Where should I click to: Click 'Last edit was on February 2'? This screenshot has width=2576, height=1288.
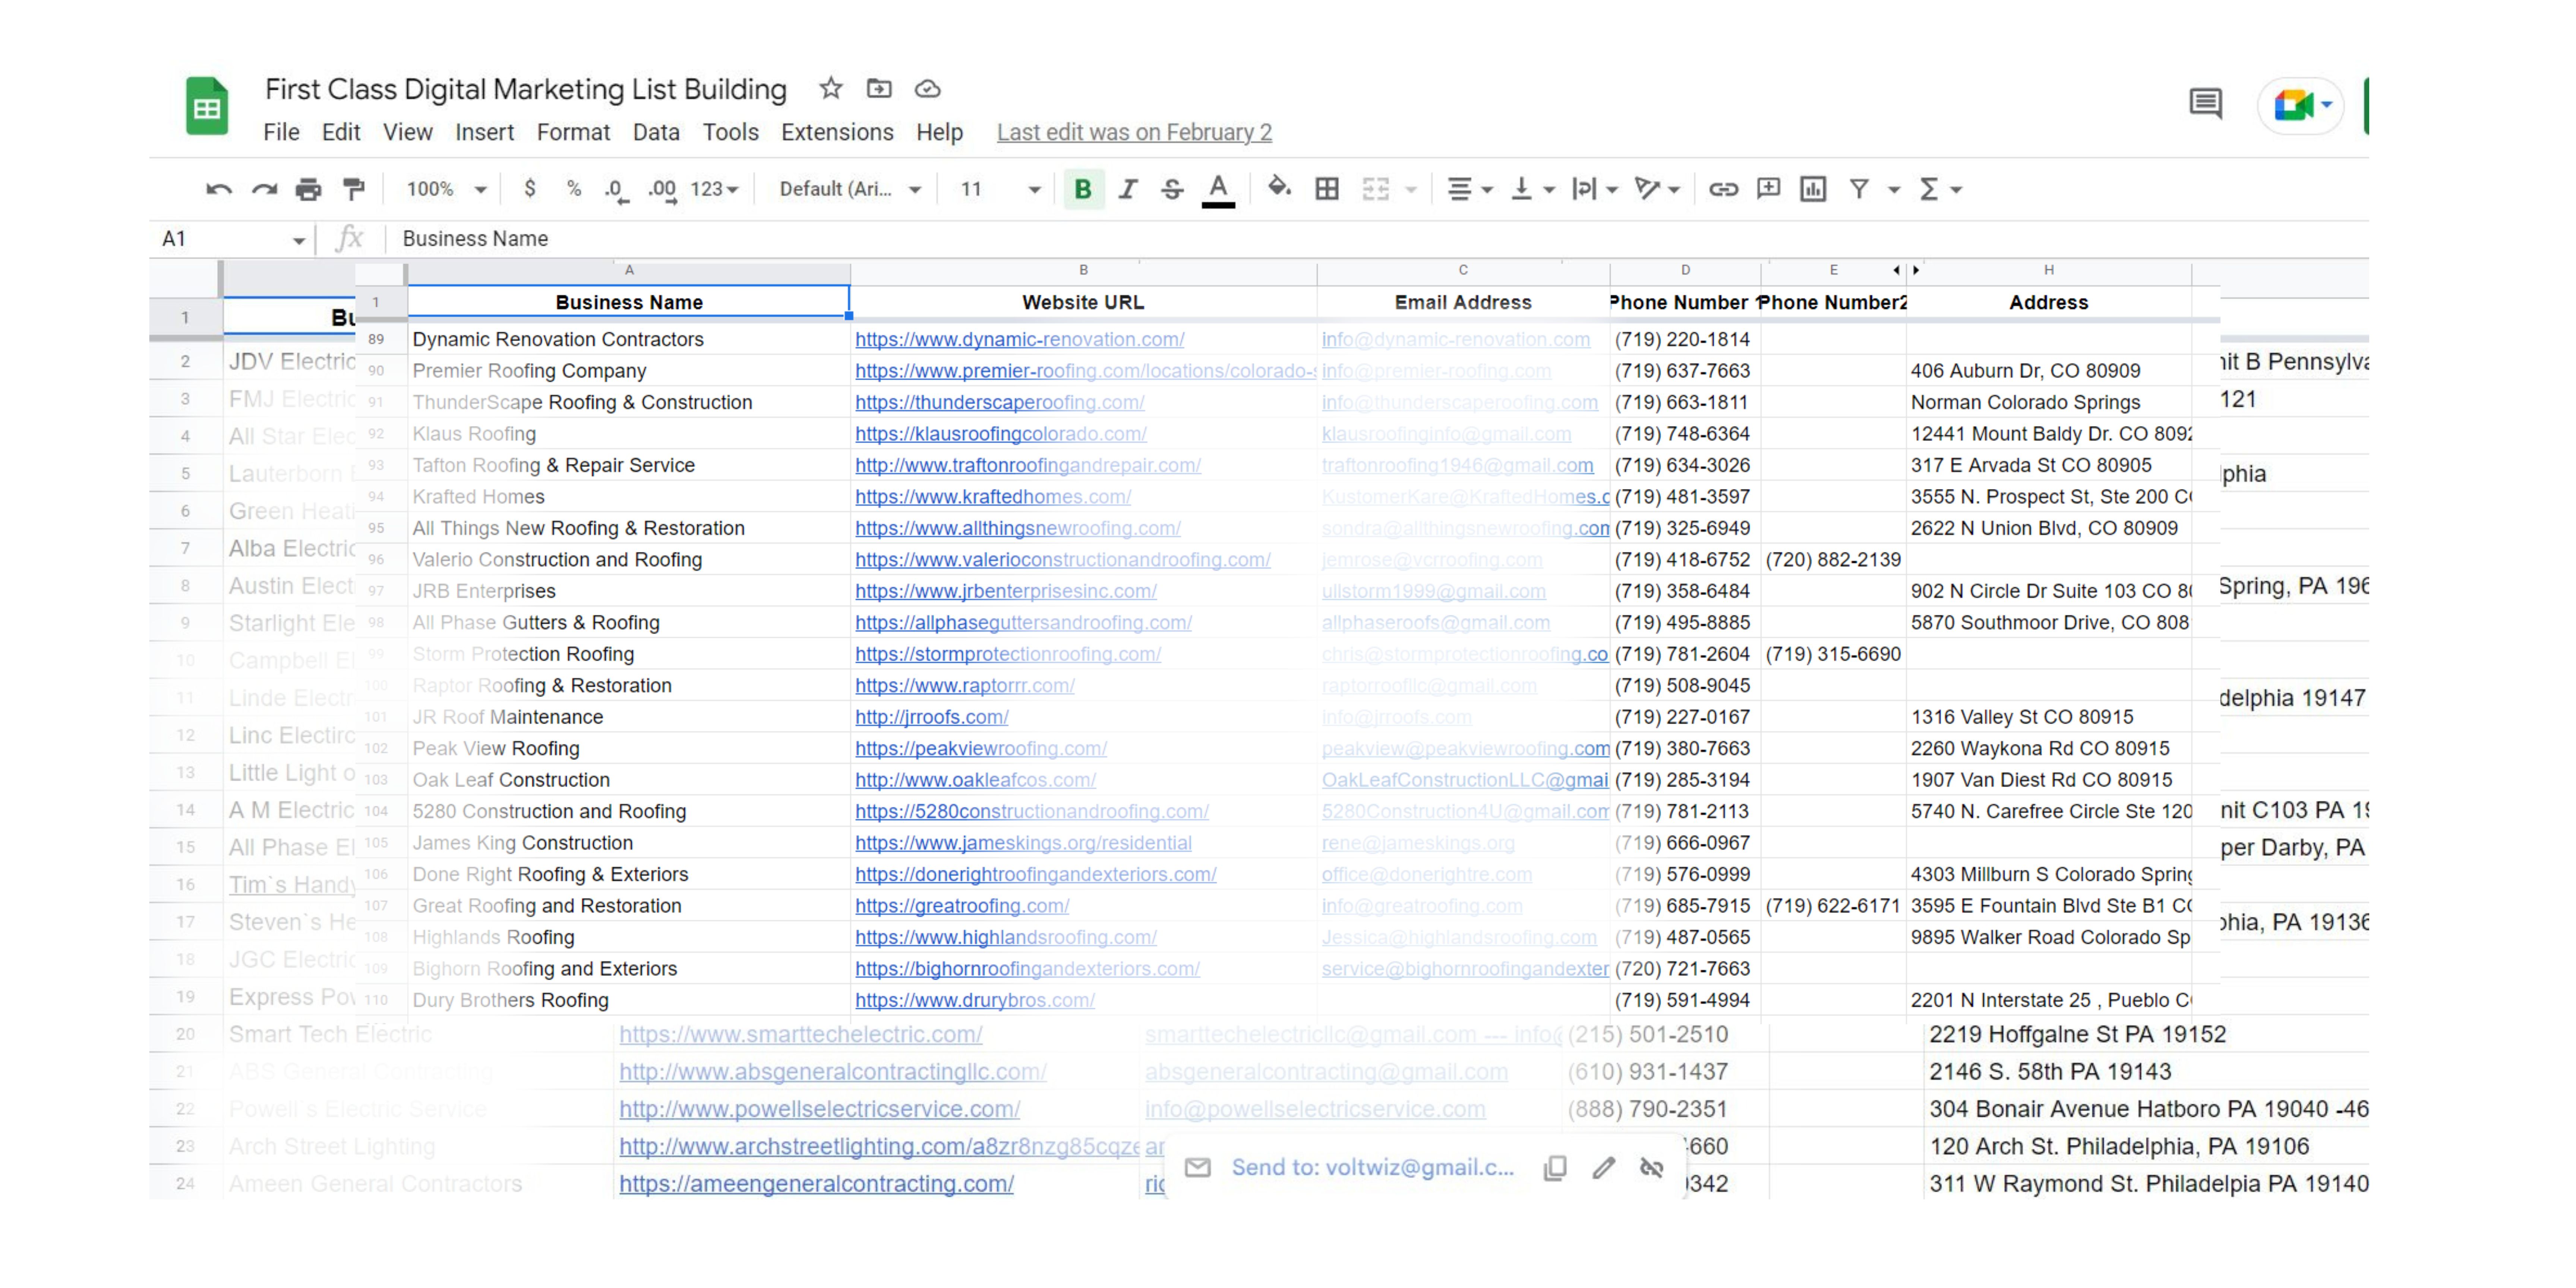(x=1134, y=132)
